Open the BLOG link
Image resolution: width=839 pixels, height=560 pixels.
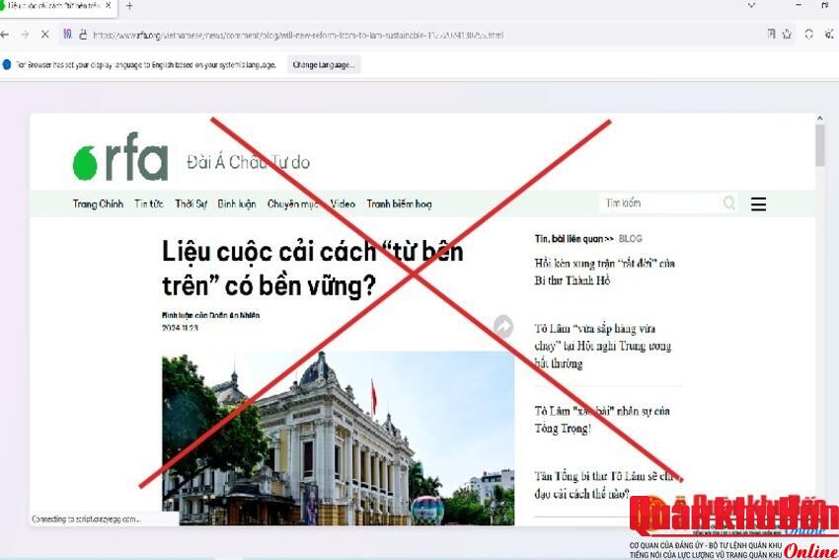(x=631, y=239)
